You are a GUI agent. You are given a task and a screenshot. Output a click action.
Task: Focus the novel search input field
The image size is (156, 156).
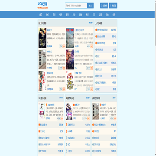pyautogui.click(x=76, y=6)
